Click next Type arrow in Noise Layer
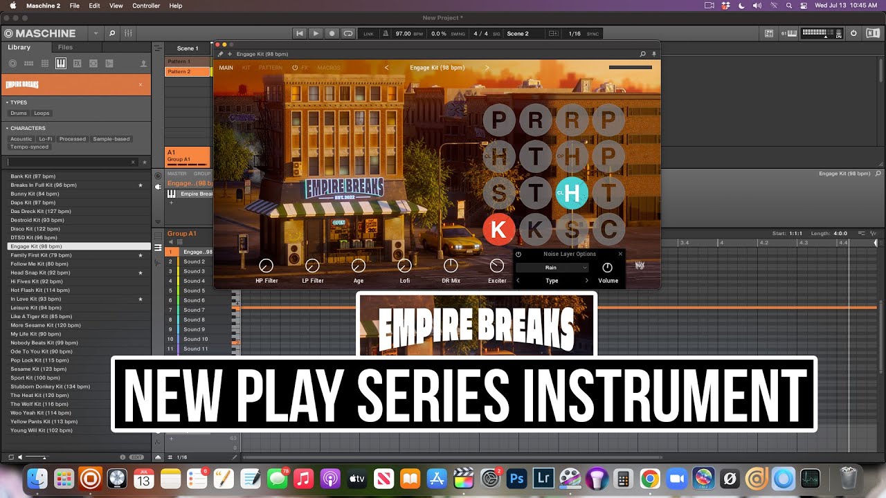The width and height of the screenshot is (886, 498). [x=587, y=281]
